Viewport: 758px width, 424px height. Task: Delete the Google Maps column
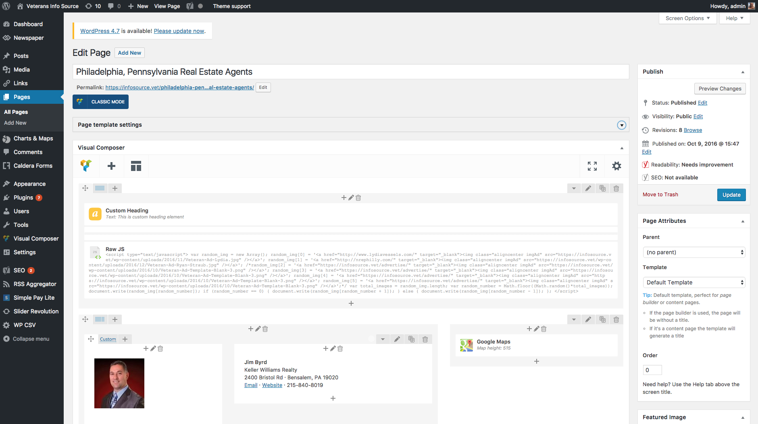click(x=544, y=329)
